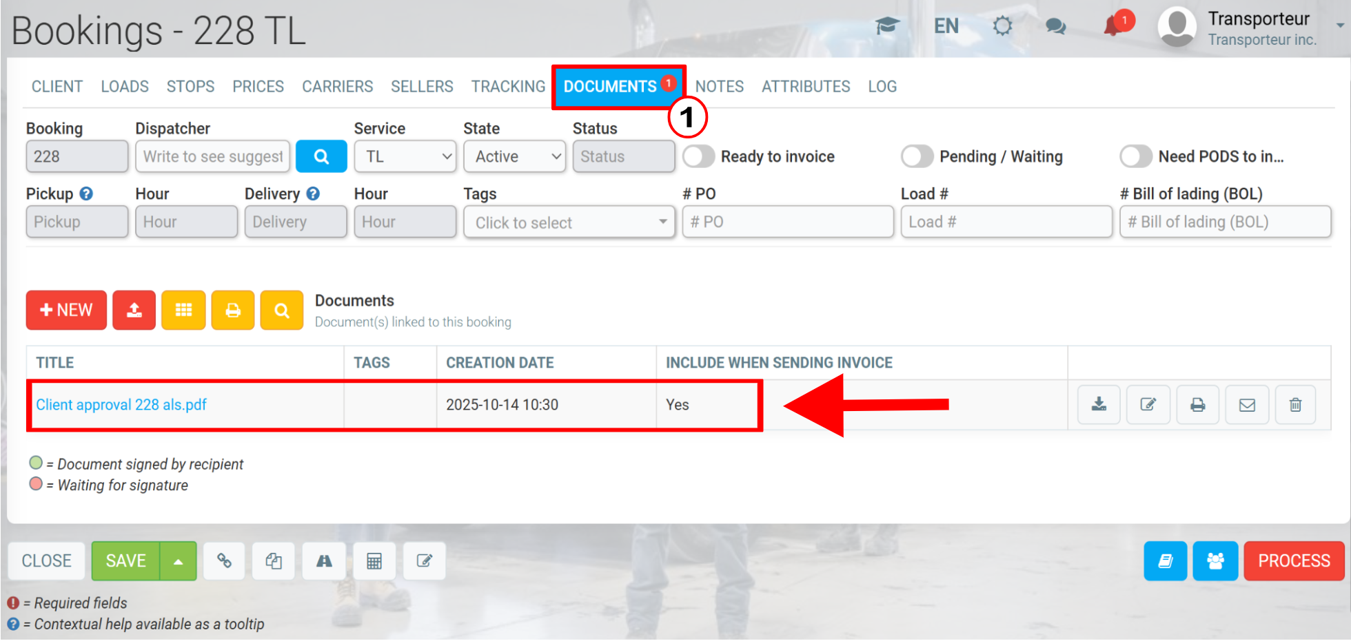
Task: Open the Tags Click to select dropdown
Action: click(x=569, y=222)
